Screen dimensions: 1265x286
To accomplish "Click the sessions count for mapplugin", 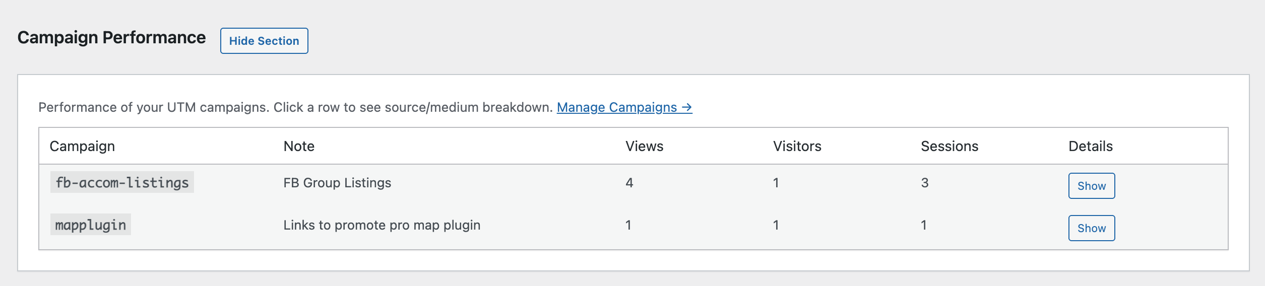I will point(923,225).
